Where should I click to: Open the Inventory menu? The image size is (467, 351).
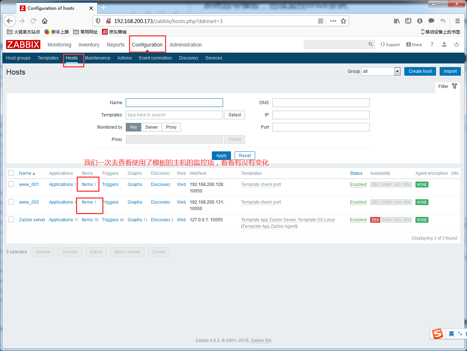click(89, 45)
